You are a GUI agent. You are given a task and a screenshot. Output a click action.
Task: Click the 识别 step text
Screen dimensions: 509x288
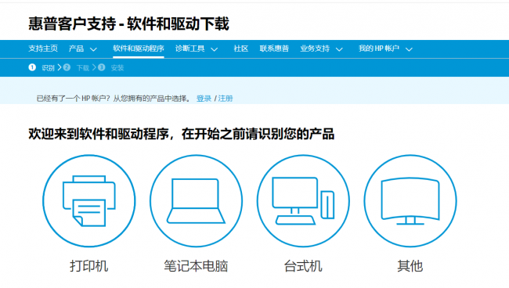coord(48,68)
